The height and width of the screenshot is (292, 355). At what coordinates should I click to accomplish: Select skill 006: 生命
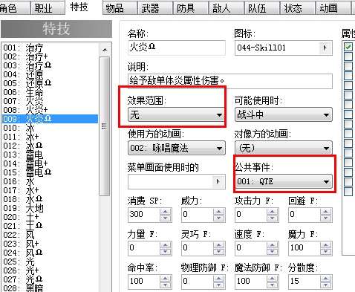point(51,92)
